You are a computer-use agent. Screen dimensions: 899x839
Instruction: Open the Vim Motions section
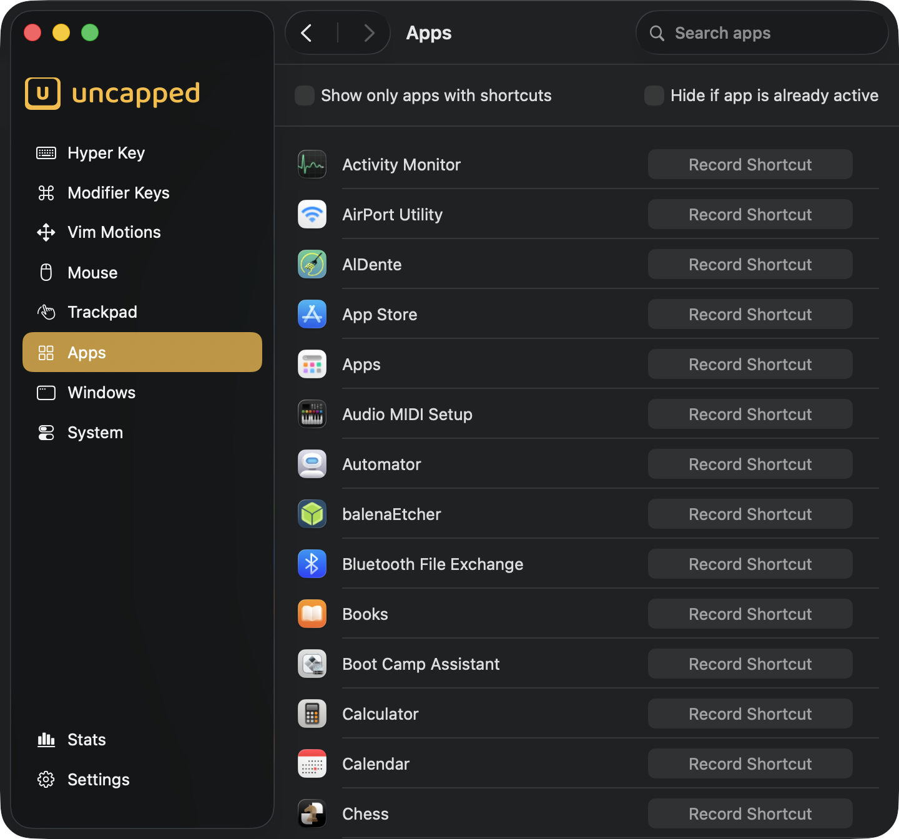click(x=142, y=232)
